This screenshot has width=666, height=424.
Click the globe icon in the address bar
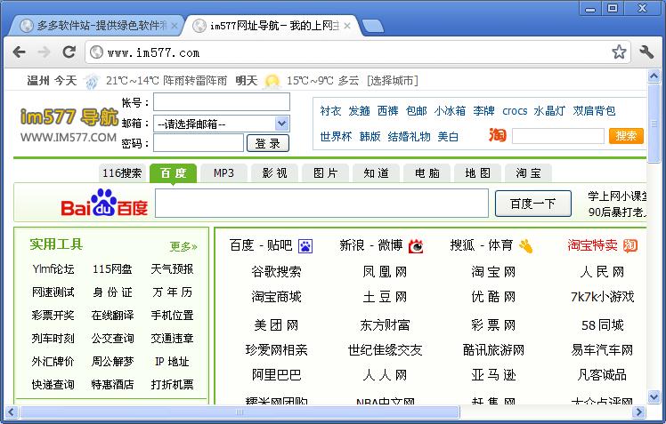[97, 52]
